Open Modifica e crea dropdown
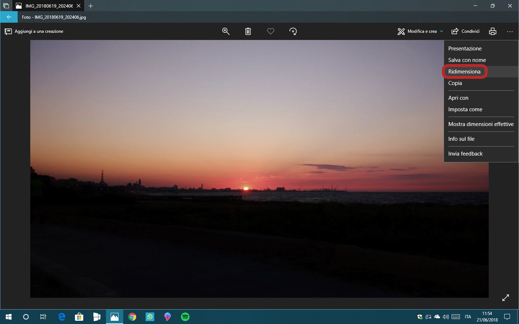 [x=420, y=31]
